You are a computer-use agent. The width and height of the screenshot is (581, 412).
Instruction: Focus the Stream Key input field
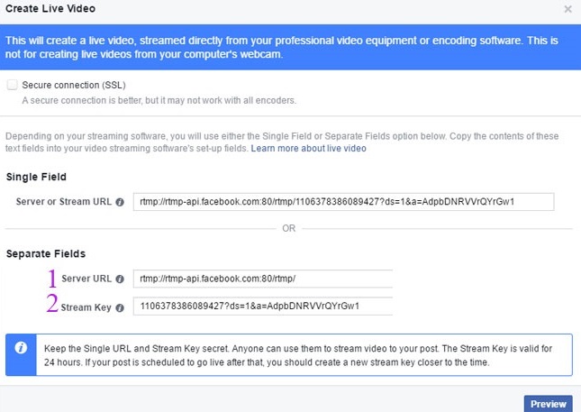[x=263, y=307]
